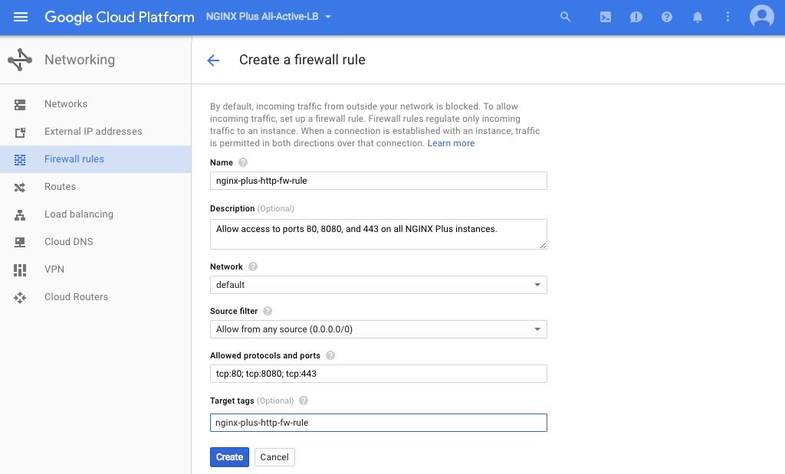
Task: Click inside the Target tags field
Action: [378, 422]
